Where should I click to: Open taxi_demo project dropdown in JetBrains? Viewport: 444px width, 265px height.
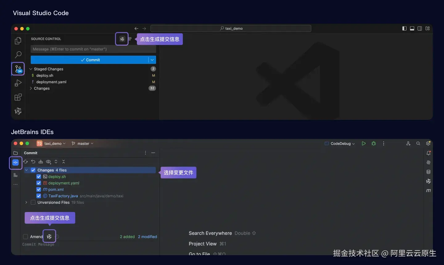51,144
